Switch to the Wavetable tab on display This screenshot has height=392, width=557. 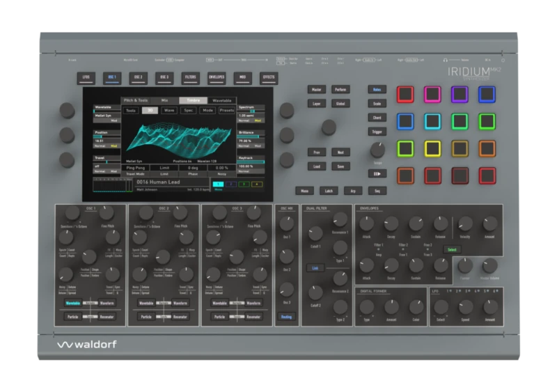click(221, 100)
